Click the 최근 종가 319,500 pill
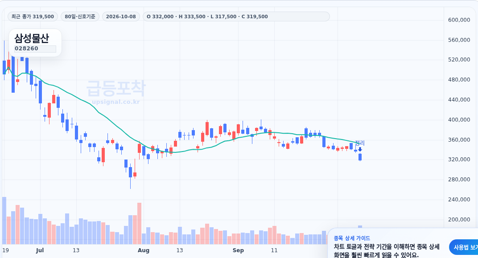The width and height of the screenshot is (478, 258). 33,16
